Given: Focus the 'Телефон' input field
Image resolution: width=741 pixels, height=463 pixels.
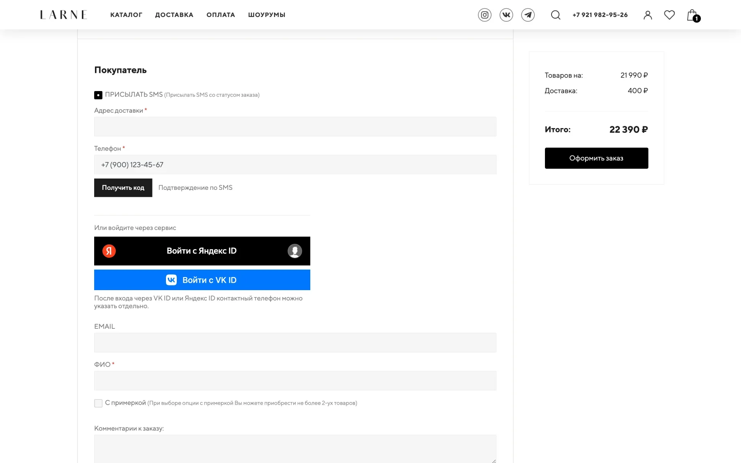Looking at the screenshot, I should (x=295, y=165).
